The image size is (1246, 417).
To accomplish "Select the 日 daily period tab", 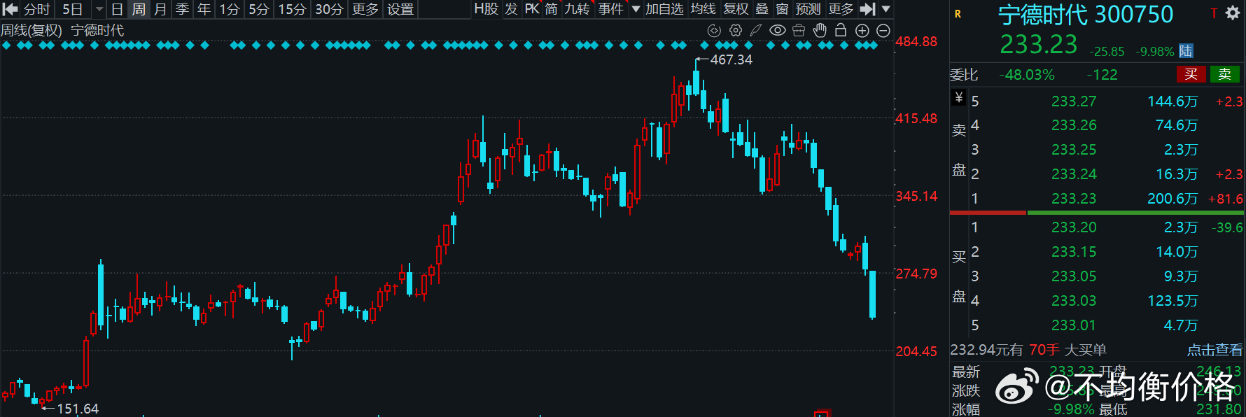I will pyautogui.click(x=117, y=9).
